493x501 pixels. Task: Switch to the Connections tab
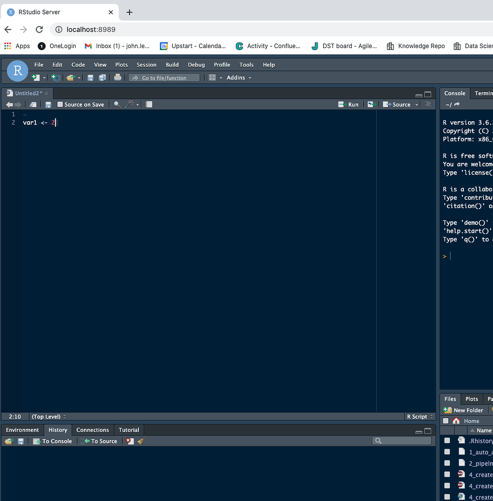[x=93, y=430]
